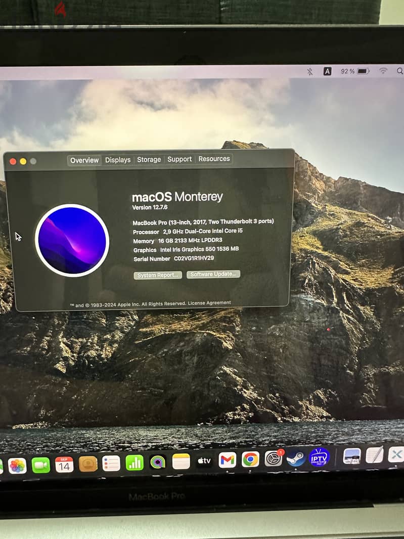
Task: Close the About This Mac window
Action: (13, 162)
